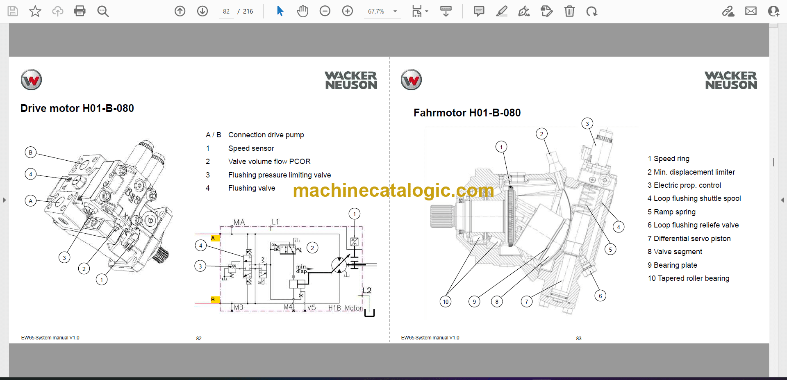This screenshot has height=380, width=787.
Task: Expand the right tools pane
Action: coord(782,200)
